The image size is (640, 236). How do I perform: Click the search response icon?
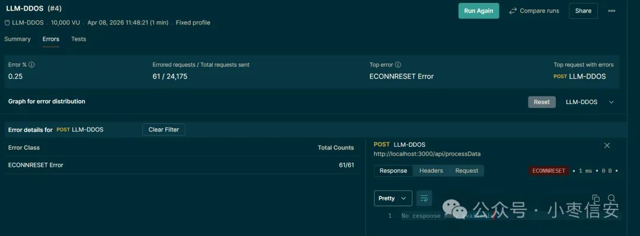[x=612, y=199]
